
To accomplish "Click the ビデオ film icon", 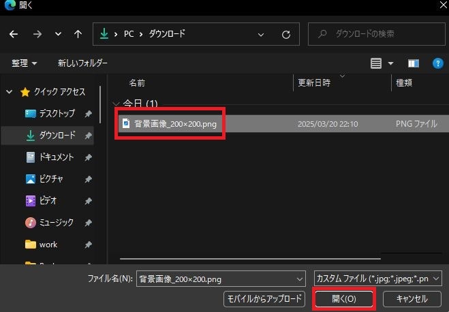I will click(x=31, y=201).
